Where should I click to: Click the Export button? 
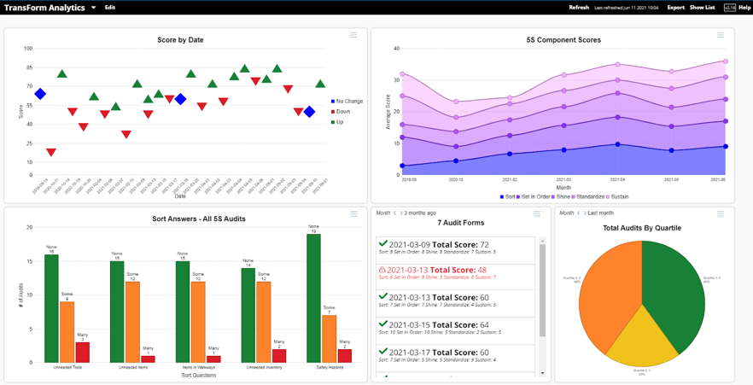tap(675, 8)
